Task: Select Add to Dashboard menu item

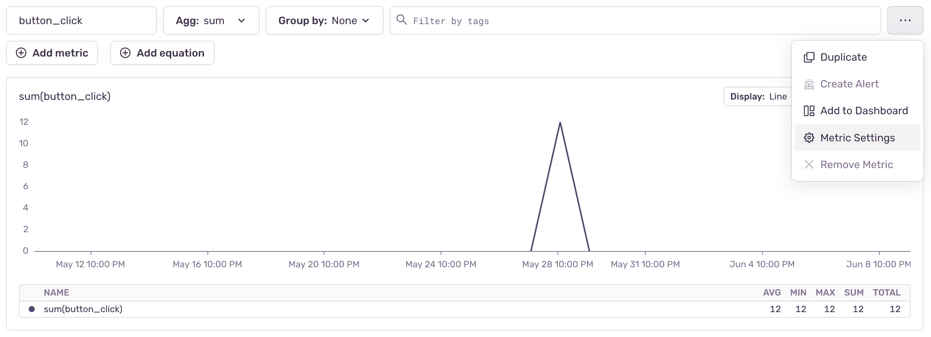Action: tap(863, 111)
